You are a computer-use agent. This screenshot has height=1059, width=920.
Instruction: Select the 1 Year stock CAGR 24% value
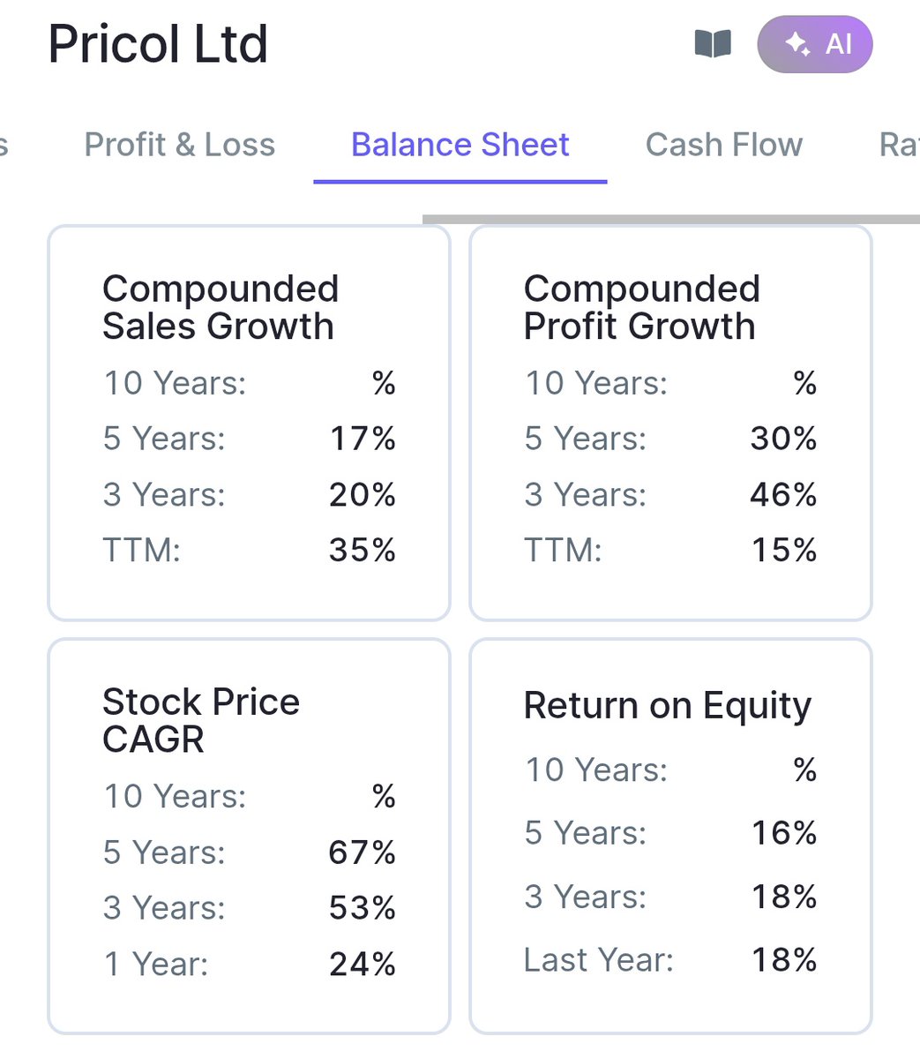pyautogui.click(x=363, y=965)
